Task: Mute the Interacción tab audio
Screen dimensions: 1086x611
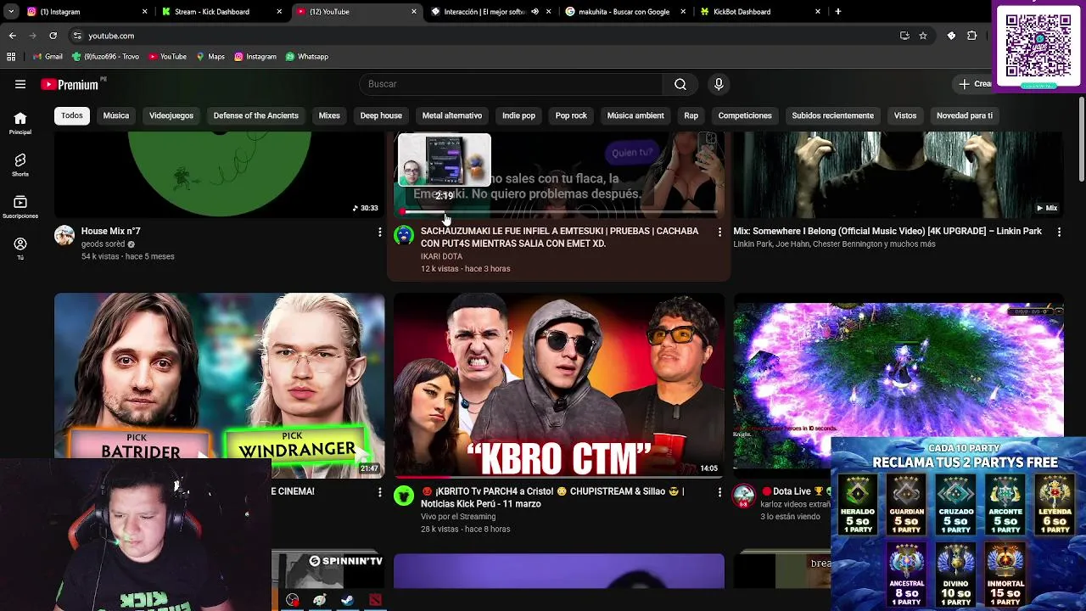Action: pyautogui.click(x=535, y=12)
